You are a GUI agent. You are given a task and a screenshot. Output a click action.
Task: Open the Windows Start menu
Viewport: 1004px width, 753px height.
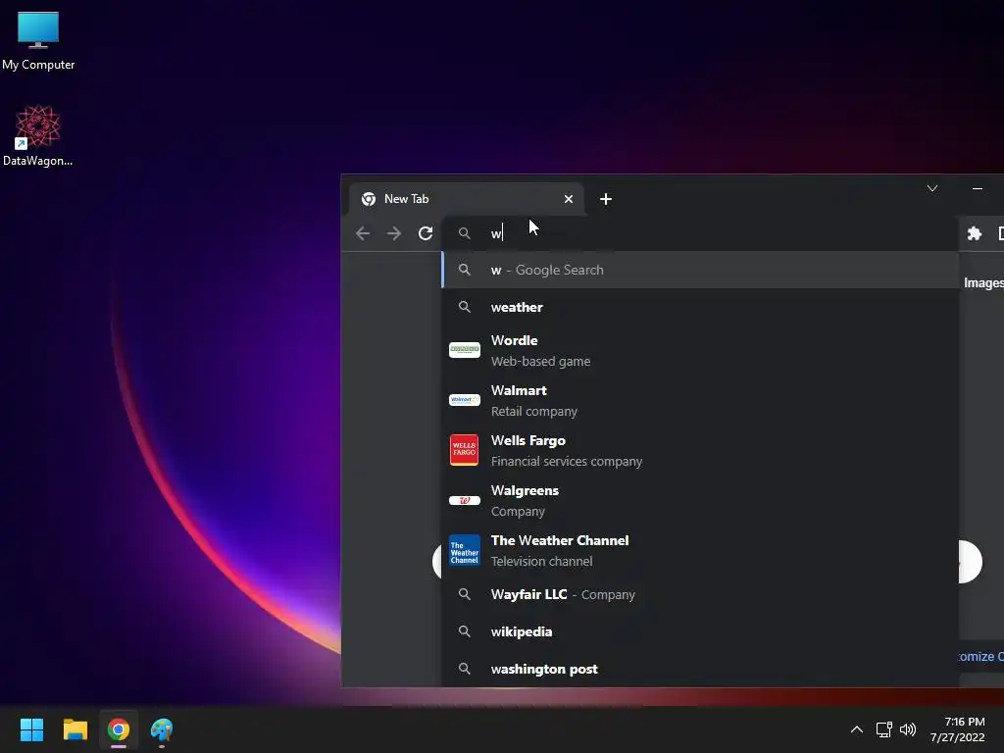(x=31, y=729)
